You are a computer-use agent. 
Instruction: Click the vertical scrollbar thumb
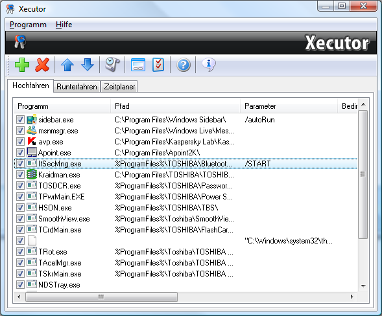363,174
